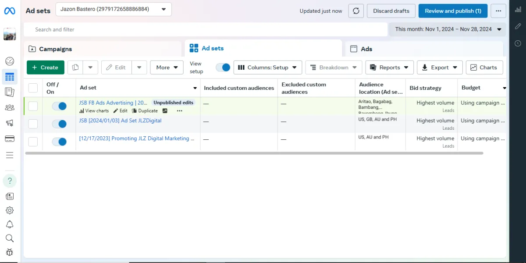Image resolution: width=526 pixels, height=263 pixels.
Task: Switch to the Ads tab
Action: [x=423, y=49]
